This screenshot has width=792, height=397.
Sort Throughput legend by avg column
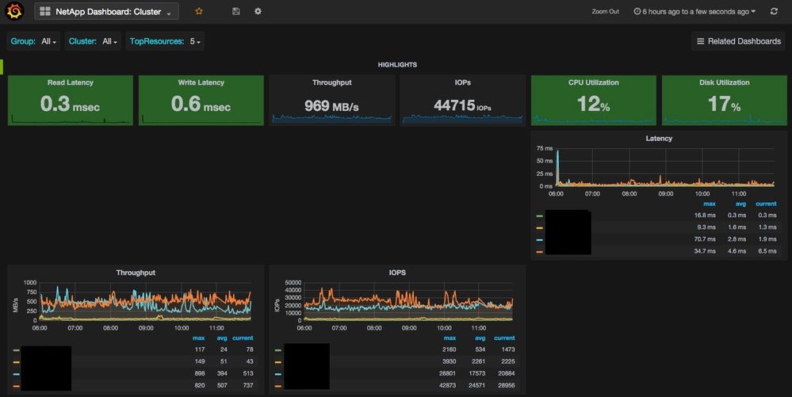pos(220,338)
